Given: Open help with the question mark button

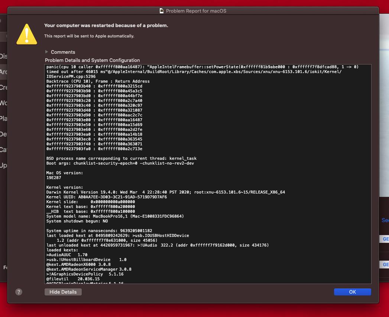Looking at the screenshot, I should click(x=19, y=292).
